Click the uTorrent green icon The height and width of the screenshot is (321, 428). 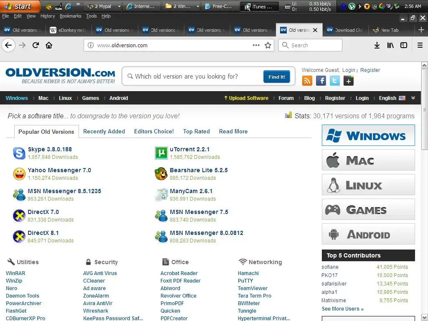(x=161, y=153)
